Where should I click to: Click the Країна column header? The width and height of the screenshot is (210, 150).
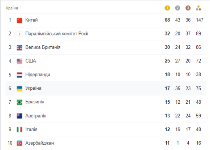[x=12, y=8]
